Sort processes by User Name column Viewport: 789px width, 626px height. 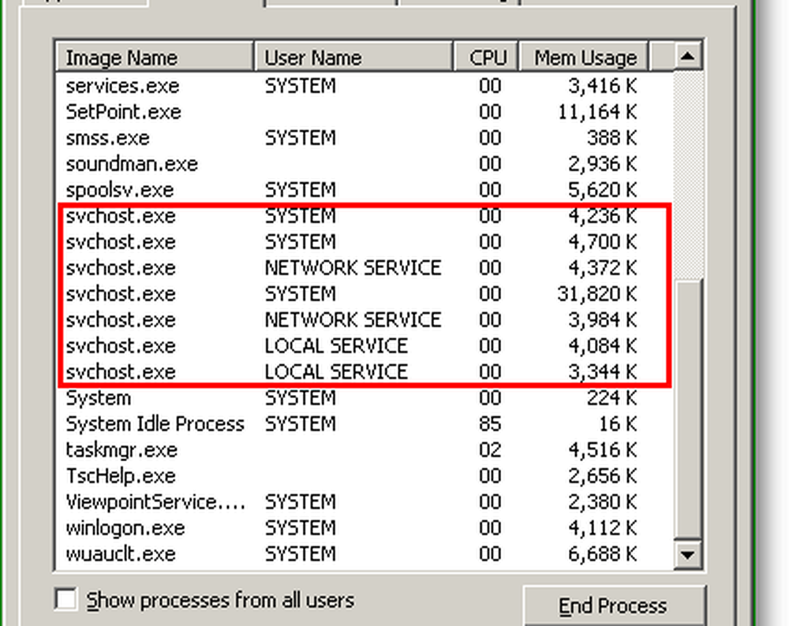353,58
